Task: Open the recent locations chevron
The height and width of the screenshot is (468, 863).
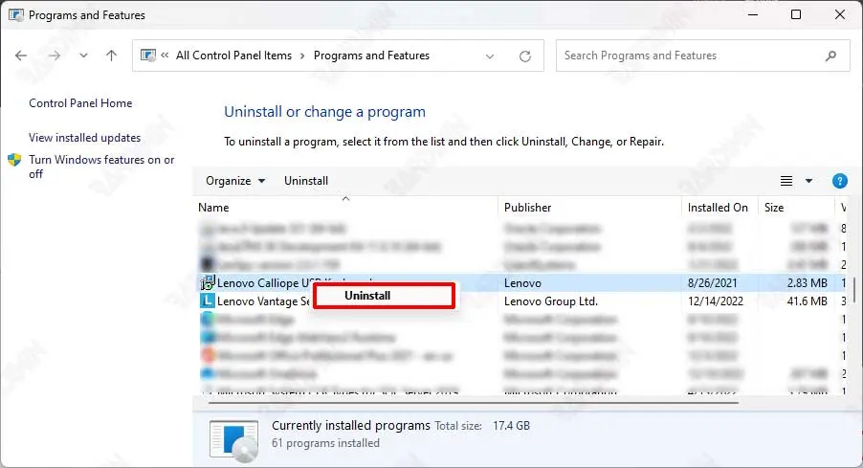Action: [83, 56]
